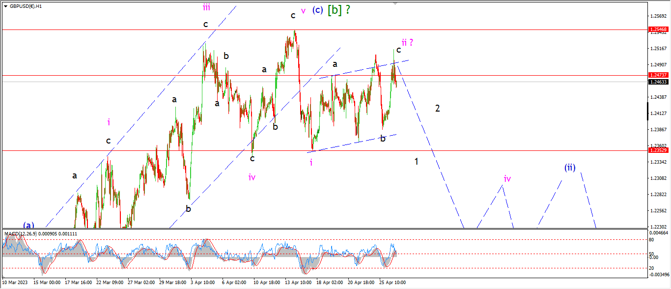The width and height of the screenshot is (671, 289).
Task: Select the red 1.24737 price level label
Action: coord(658,75)
